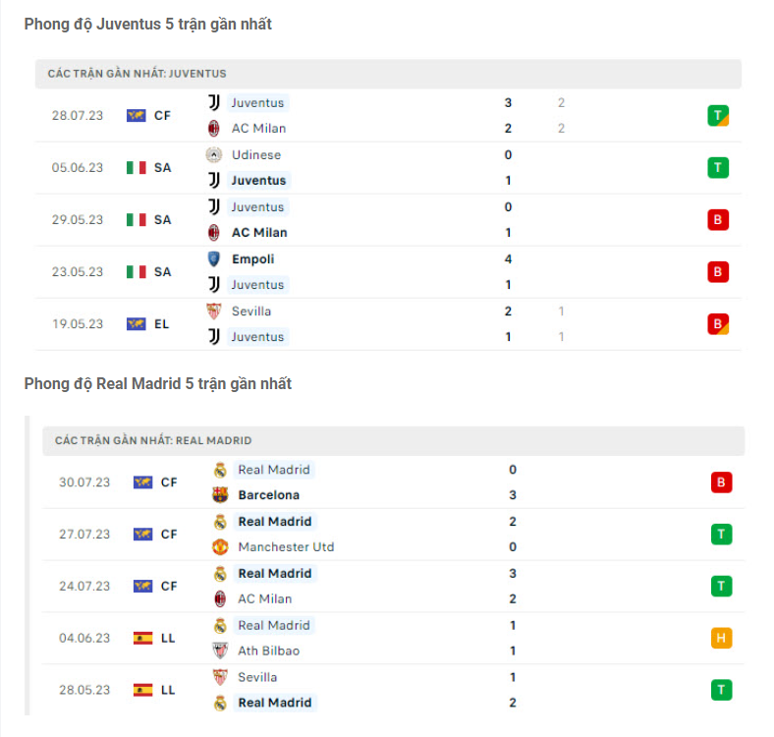Open the Manchester Utd team link
Screen dimensions: 774x737
(286, 547)
